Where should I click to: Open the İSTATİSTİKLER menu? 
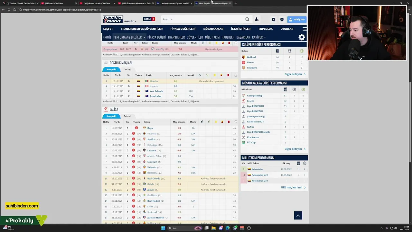pos(241,29)
